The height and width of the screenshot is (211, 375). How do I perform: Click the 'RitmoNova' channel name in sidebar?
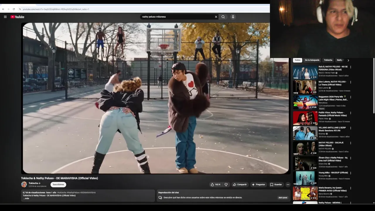click(x=323, y=103)
